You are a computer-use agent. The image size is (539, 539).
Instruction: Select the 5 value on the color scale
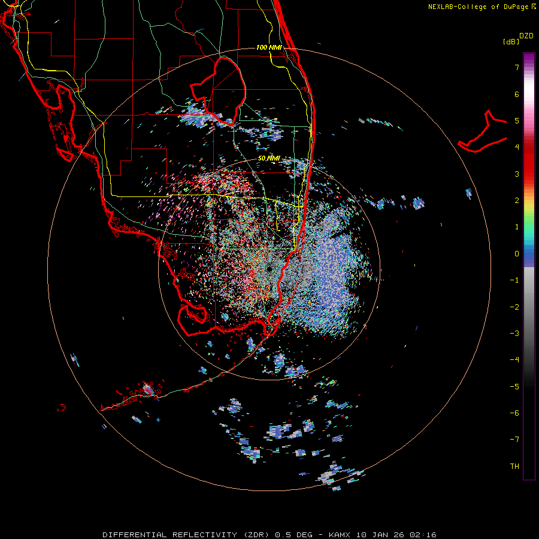517,120
